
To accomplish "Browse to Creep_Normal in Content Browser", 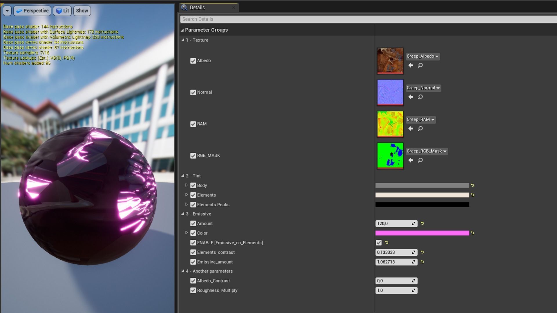I will (x=420, y=97).
